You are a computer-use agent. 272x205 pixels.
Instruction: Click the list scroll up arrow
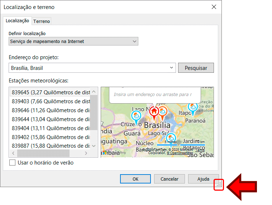(x=94, y=91)
